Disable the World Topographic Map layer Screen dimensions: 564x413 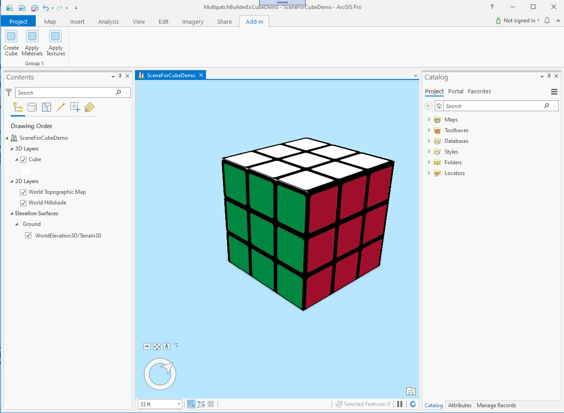coord(23,192)
